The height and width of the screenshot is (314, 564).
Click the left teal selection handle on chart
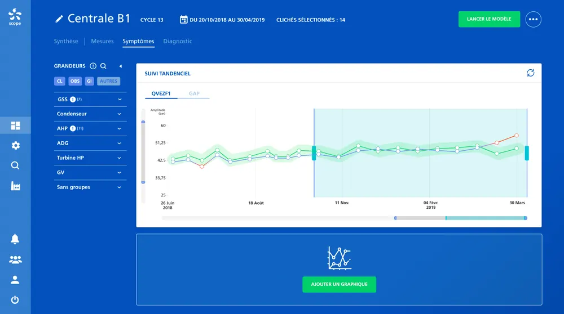314,153
